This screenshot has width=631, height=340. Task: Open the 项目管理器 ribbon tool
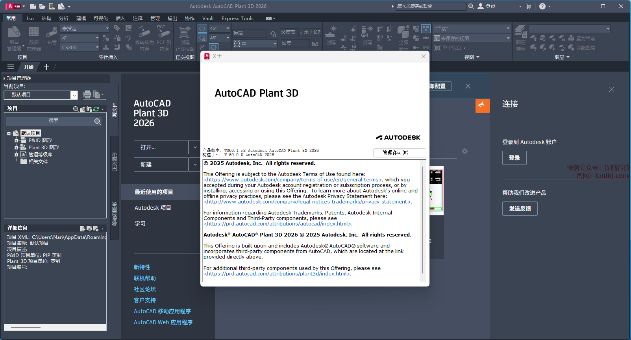coord(14,38)
